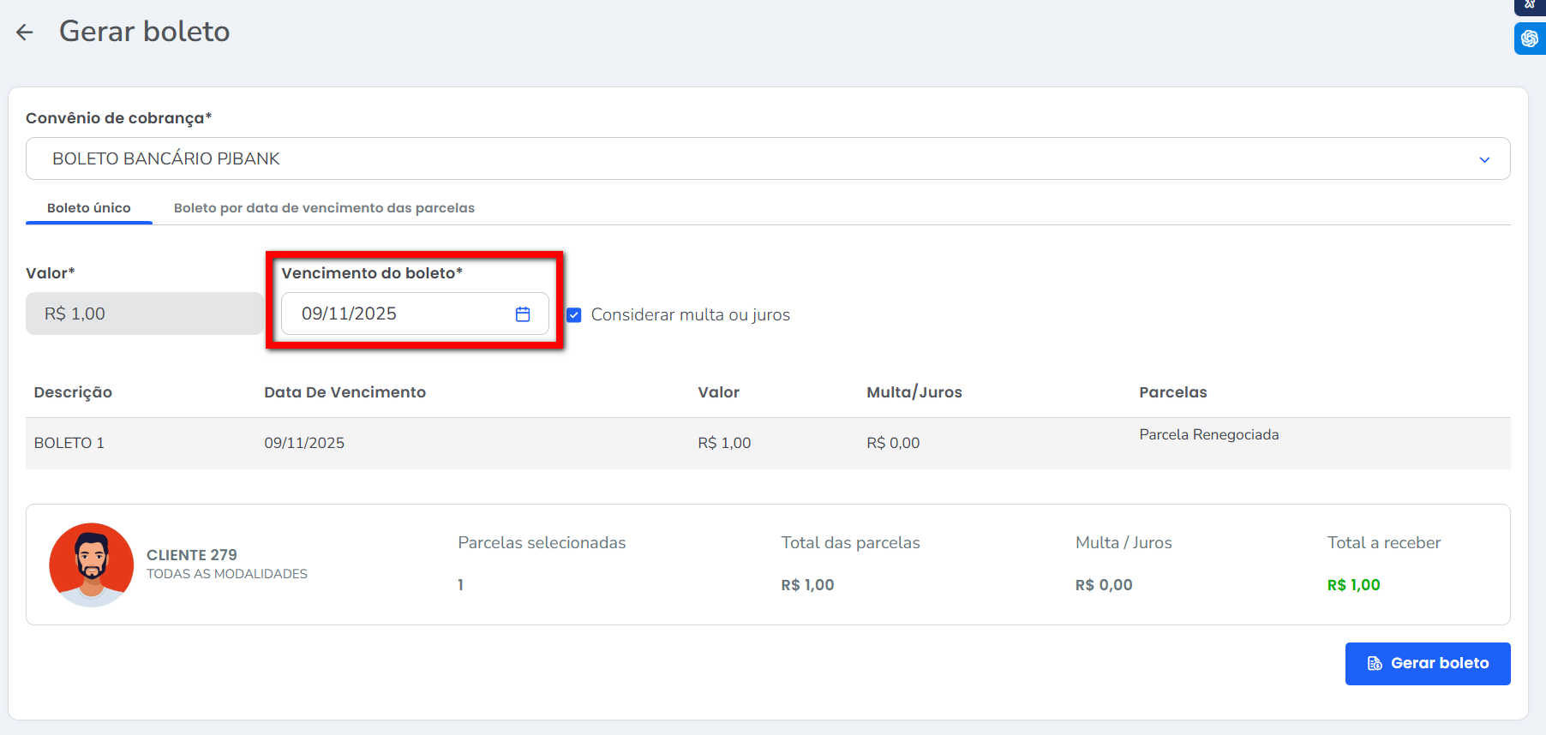The width and height of the screenshot is (1546, 735).
Task: Click document icon inside Gerar boleto button
Action: click(x=1375, y=664)
